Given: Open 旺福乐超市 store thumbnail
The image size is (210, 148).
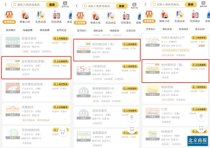Looking at the screenshot, I should (13, 42).
